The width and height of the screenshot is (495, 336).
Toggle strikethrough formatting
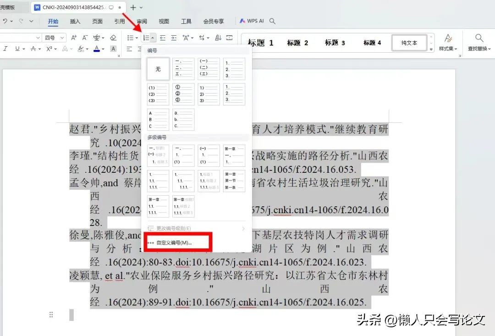[33, 49]
